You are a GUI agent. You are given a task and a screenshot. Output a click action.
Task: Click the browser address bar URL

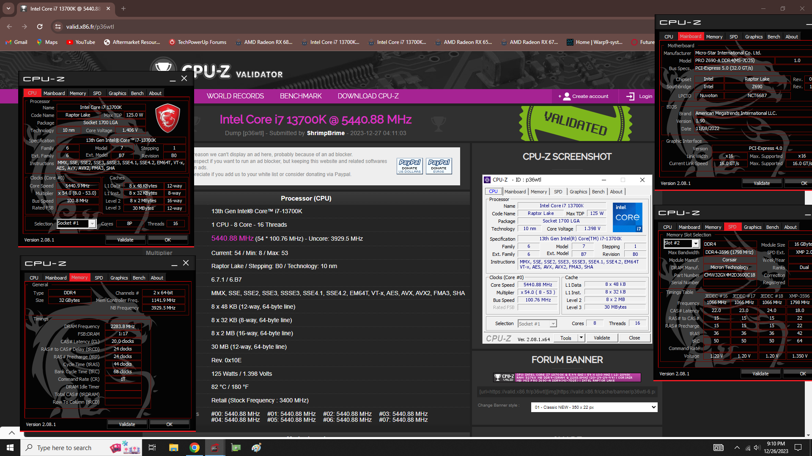click(x=90, y=27)
